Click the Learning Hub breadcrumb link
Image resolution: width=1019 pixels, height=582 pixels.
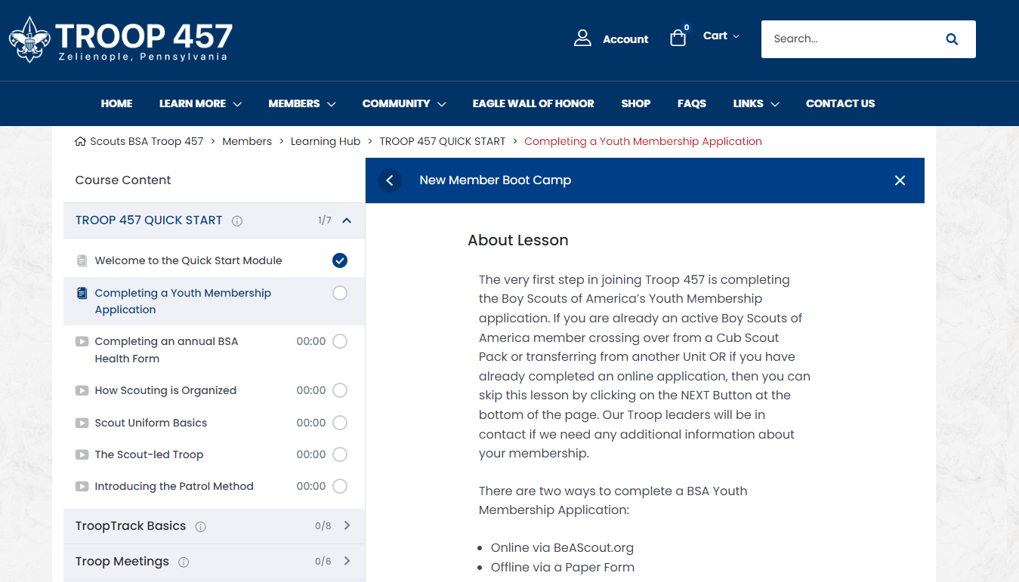click(x=326, y=141)
